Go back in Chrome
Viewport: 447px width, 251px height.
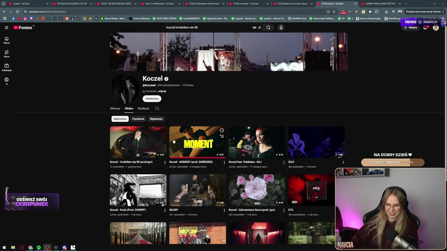[4, 12]
